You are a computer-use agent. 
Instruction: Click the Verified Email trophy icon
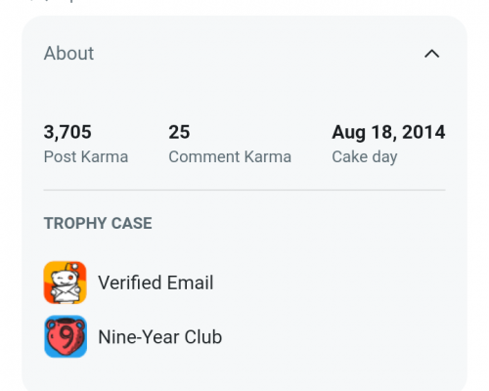[x=66, y=282]
